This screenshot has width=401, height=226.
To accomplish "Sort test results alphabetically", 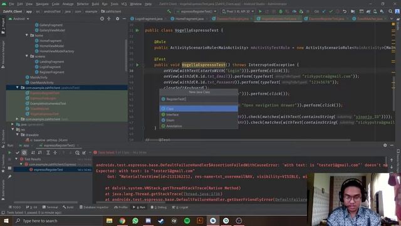I will click(33, 153).
